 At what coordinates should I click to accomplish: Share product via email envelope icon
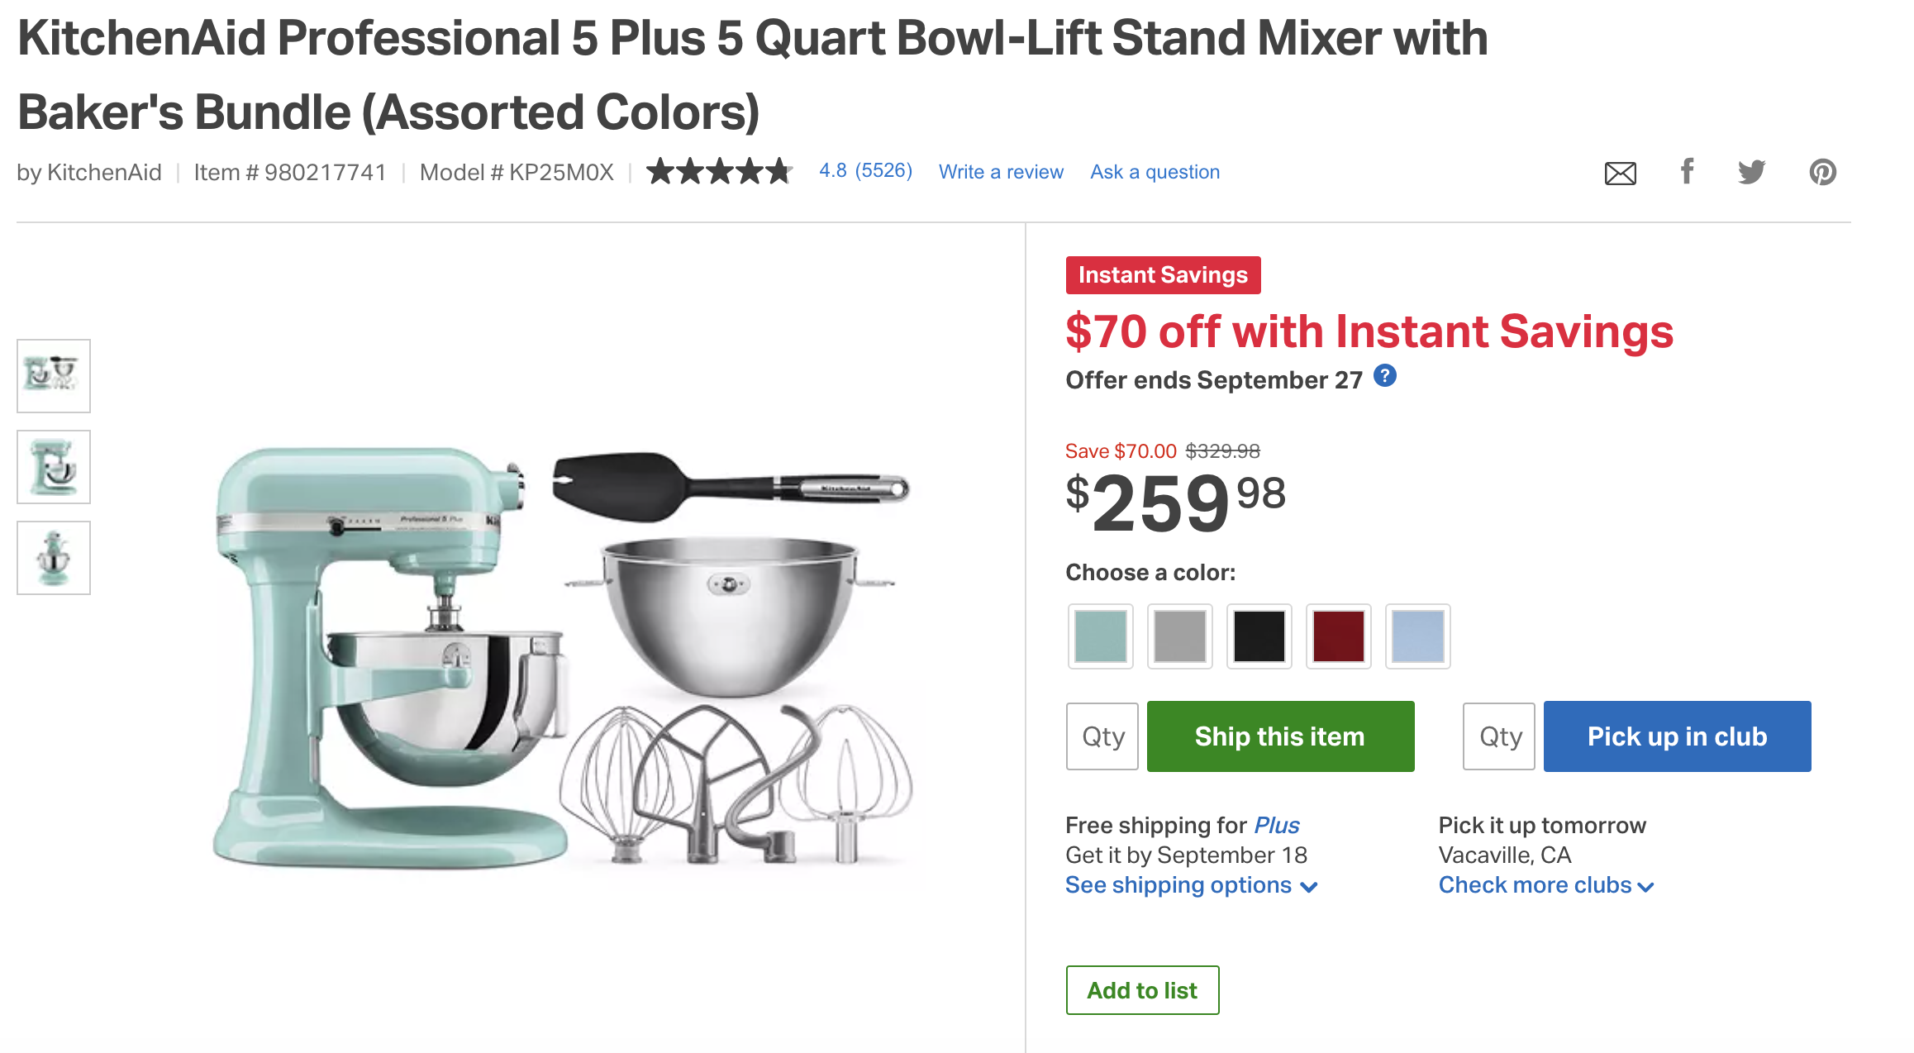1620,173
